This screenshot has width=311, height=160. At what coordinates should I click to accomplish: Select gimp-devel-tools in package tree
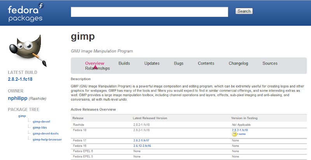(45, 134)
